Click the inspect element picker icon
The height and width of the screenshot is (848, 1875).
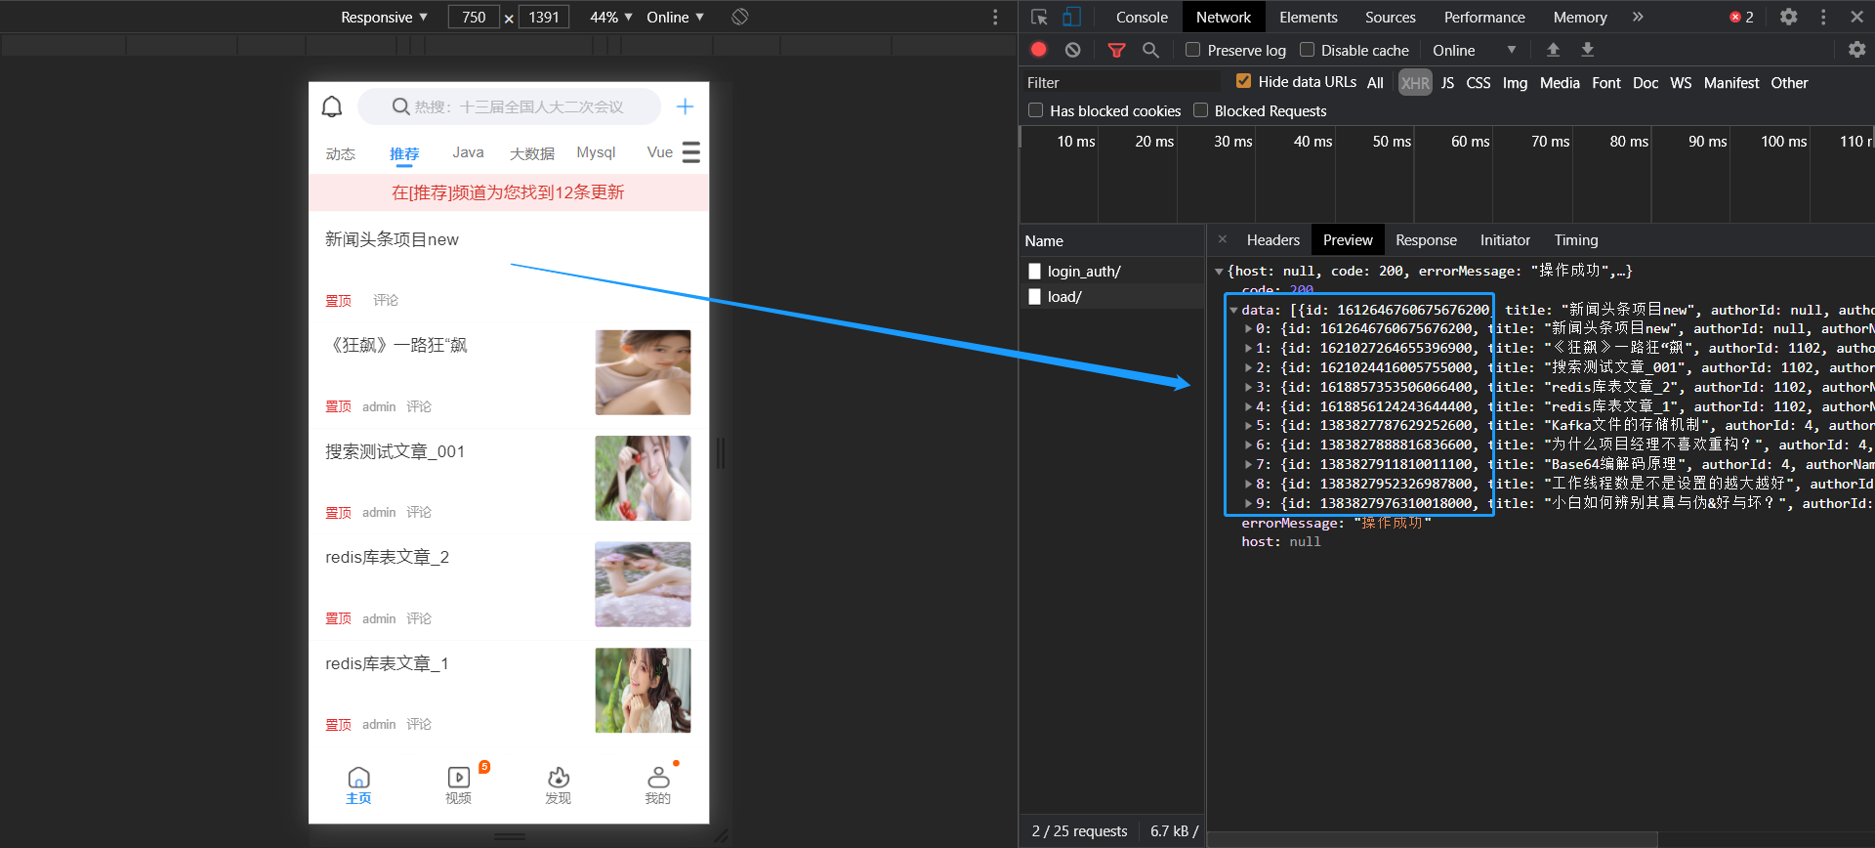click(1039, 17)
